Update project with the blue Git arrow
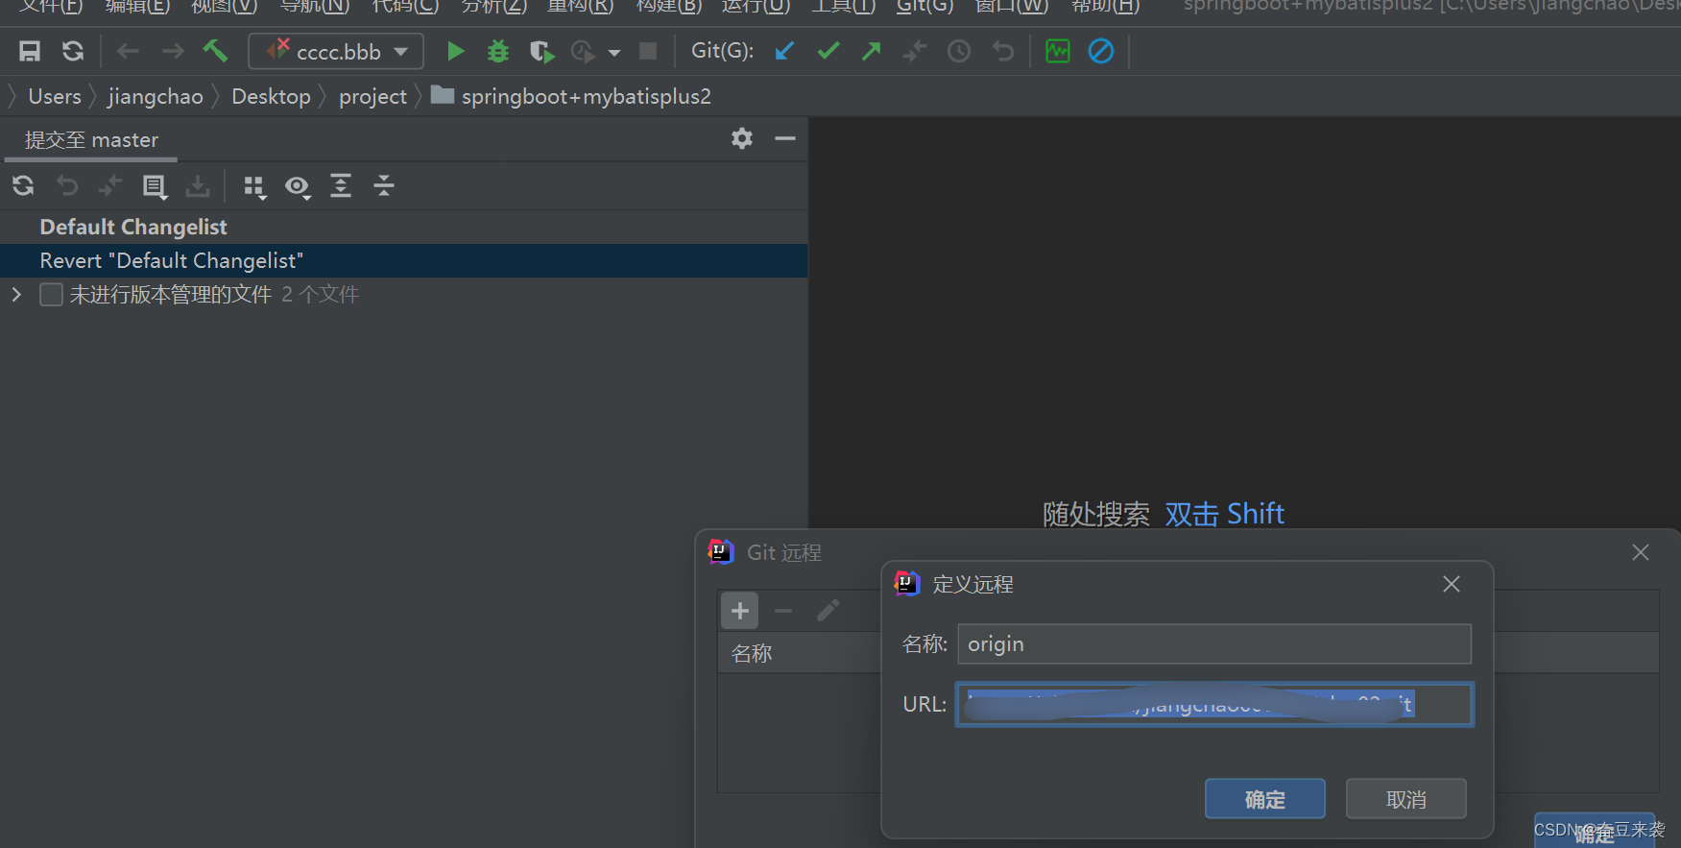1681x848 pixels. tap(784, 51)
